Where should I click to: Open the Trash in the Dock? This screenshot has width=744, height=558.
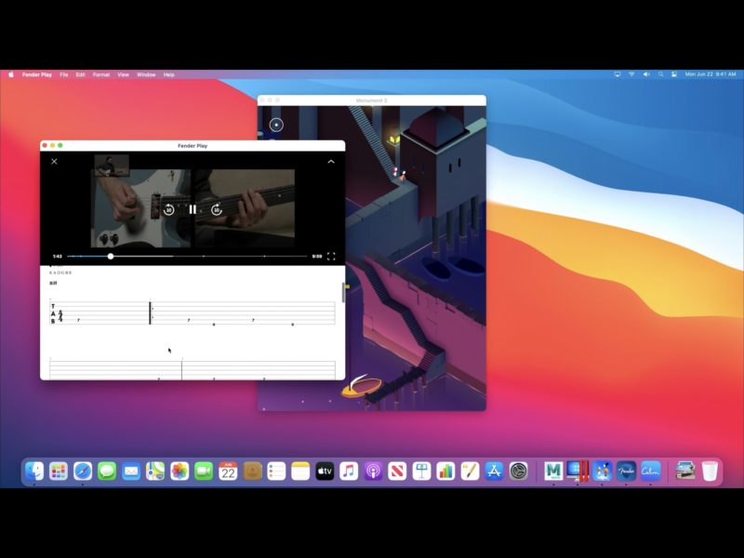[710, 472]
